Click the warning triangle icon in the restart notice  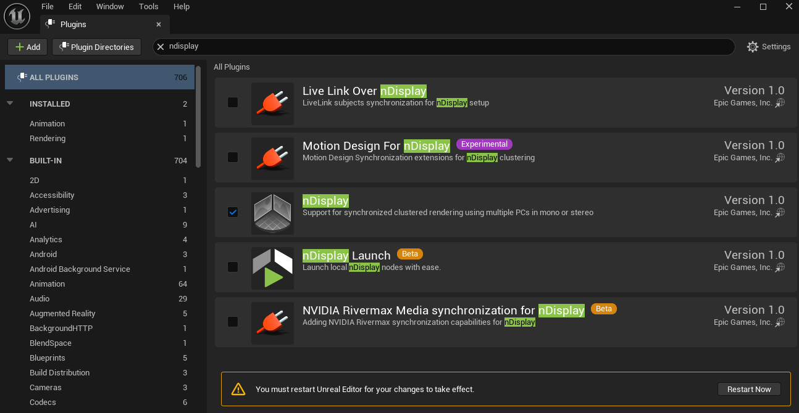(x=238, y=389)
